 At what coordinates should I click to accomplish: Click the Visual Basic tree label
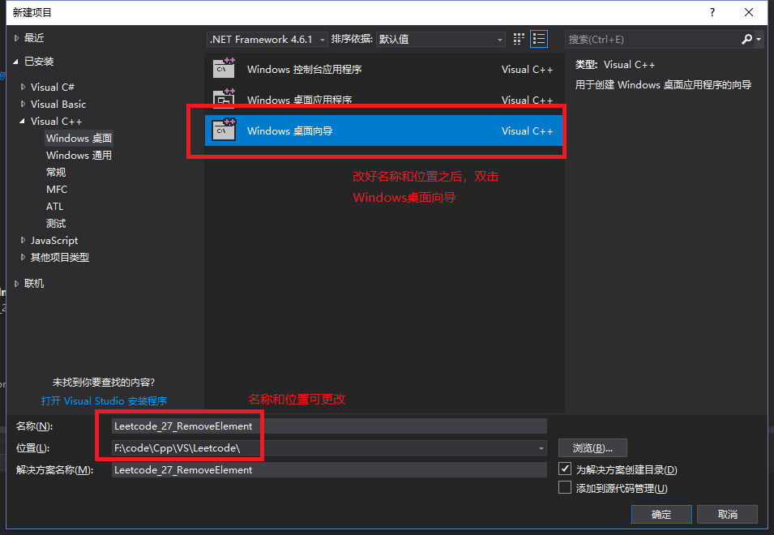click(x=58, y=104)
